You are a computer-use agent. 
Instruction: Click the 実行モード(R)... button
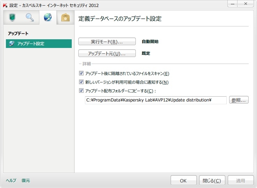tap(107, 42)
